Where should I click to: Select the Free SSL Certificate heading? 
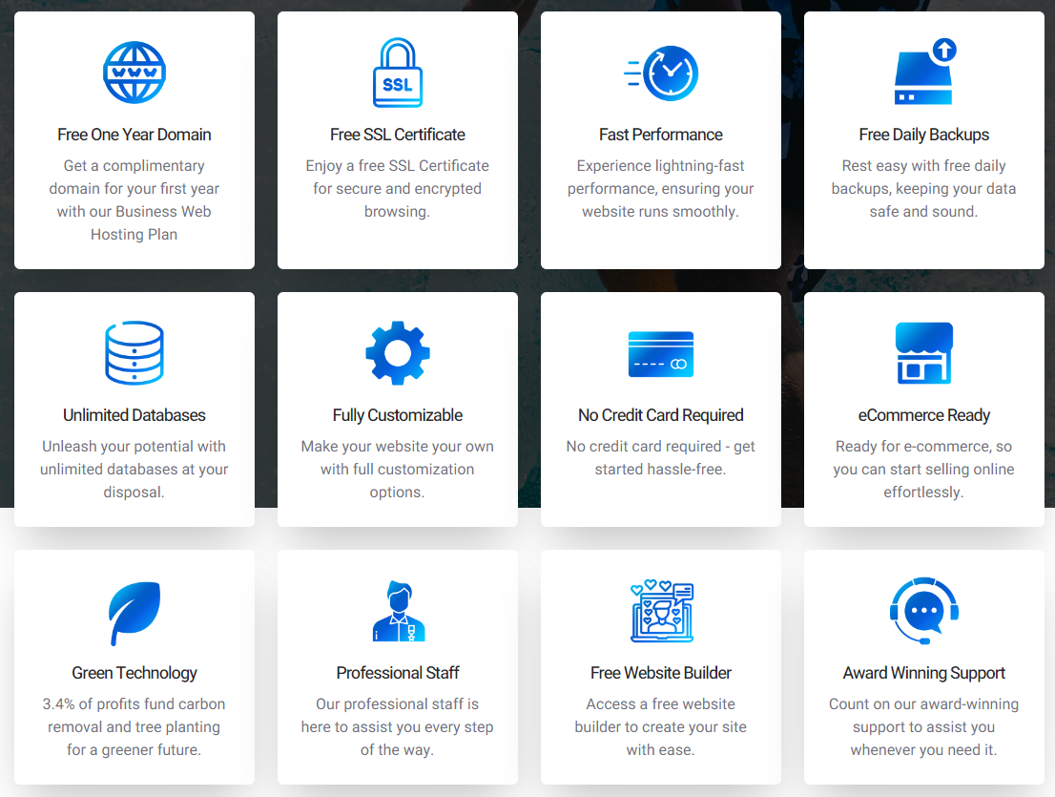tap(398, 135)
